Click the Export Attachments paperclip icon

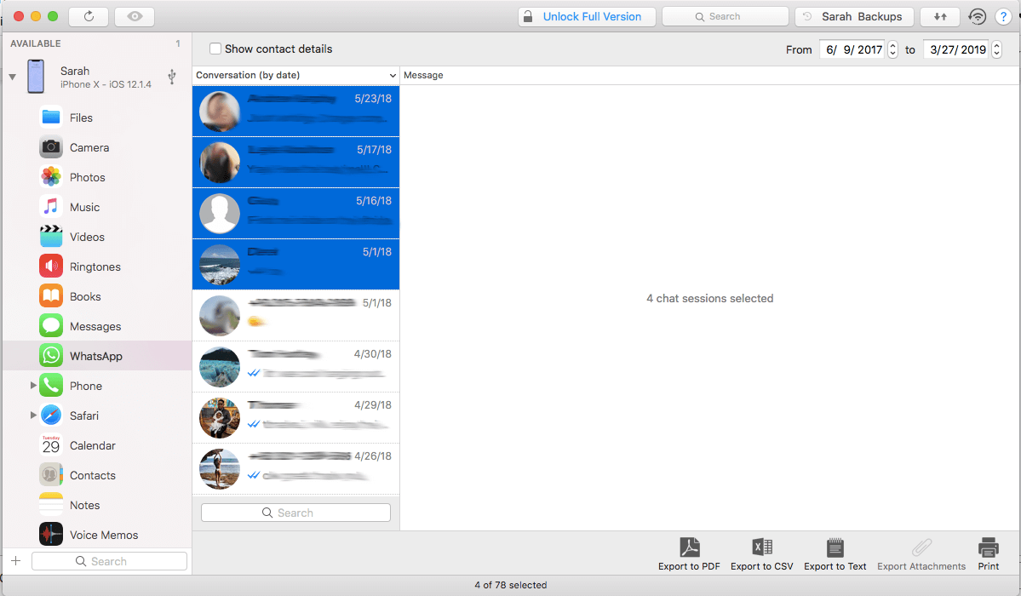point(921,547)
